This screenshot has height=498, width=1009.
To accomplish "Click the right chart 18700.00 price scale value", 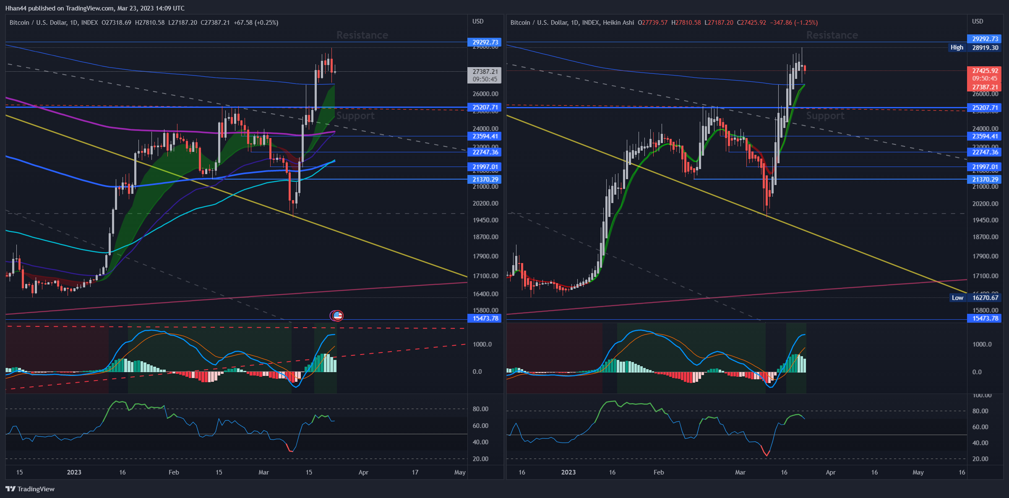I will [985, 237].
